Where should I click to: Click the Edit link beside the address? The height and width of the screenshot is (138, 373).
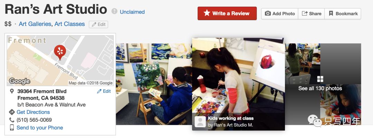point(104,91)
